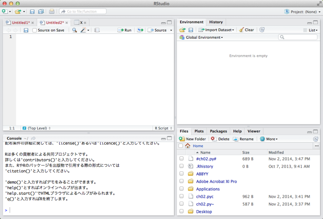
Task: Click the Find/Replace magnifier icon
Action: (x=75, y=30)
